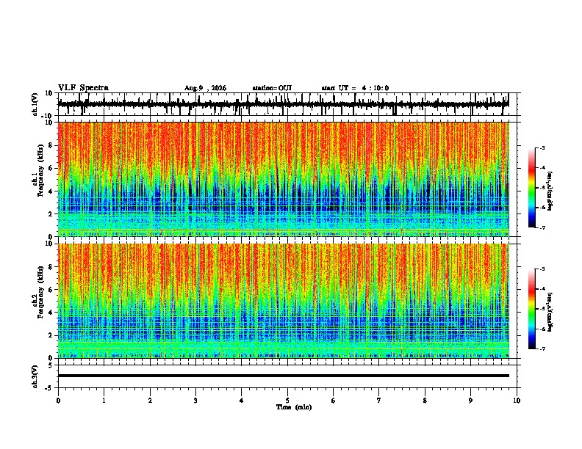Click time axis tick label '3'
This screenshot has height=449, width=582.
click(x=195, y=401)
